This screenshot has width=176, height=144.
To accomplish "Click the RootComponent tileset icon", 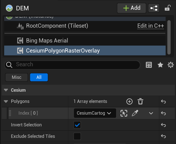I will 20,26.
